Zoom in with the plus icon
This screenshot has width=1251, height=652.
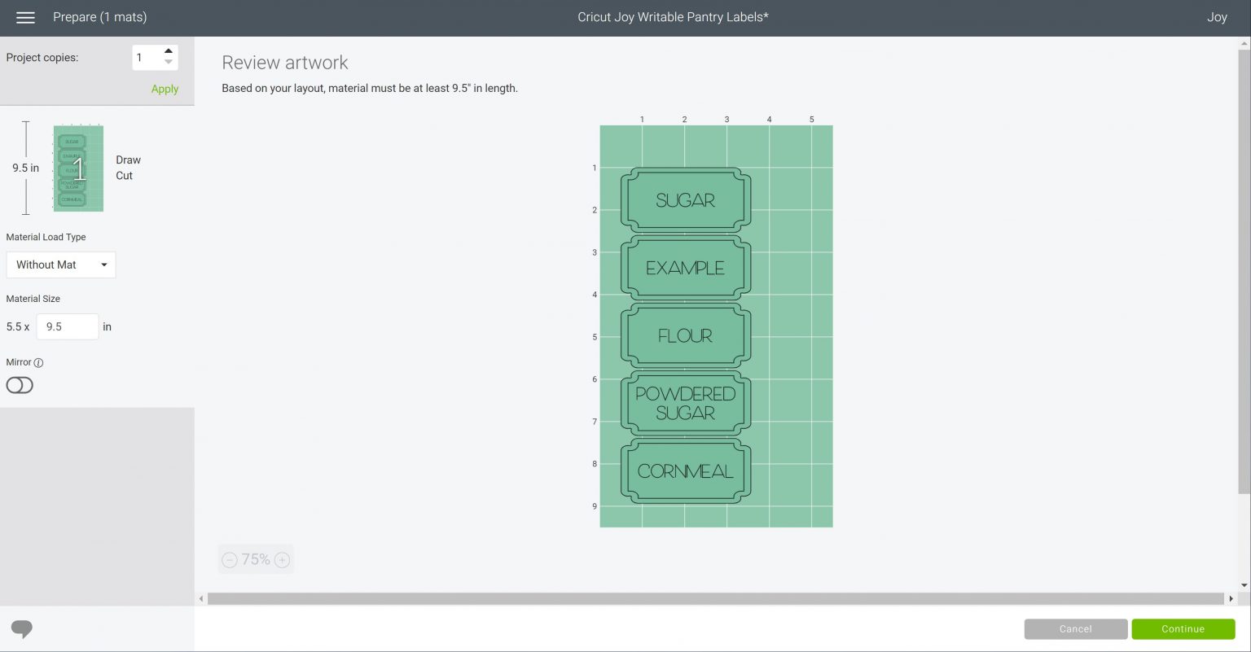282,560
